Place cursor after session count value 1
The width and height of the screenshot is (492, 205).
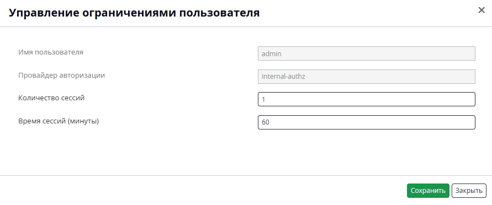(266, 100)
